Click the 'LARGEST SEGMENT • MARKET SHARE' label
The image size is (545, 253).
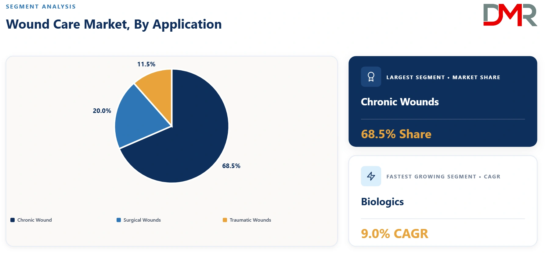coord(443,77)
